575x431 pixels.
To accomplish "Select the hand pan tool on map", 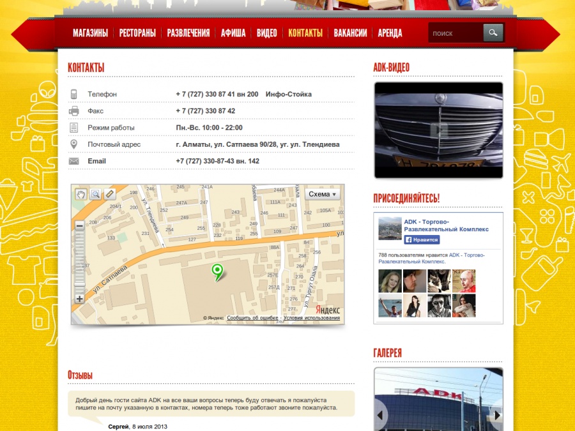I will (x=81, y=194).
